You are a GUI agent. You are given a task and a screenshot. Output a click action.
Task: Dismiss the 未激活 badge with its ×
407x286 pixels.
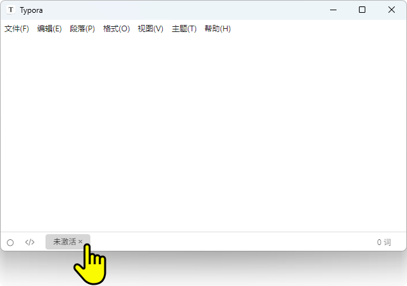click(x=81, y=242)
